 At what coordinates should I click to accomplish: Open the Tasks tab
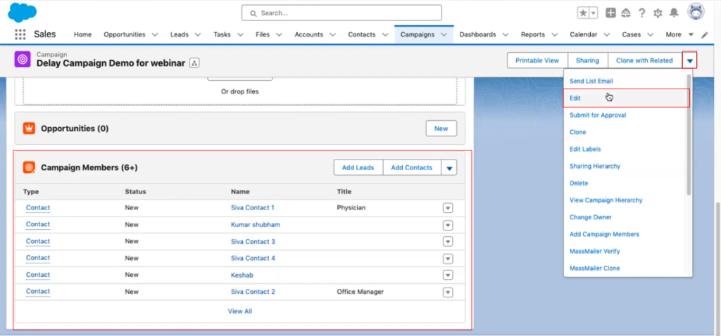click(222, 34)
